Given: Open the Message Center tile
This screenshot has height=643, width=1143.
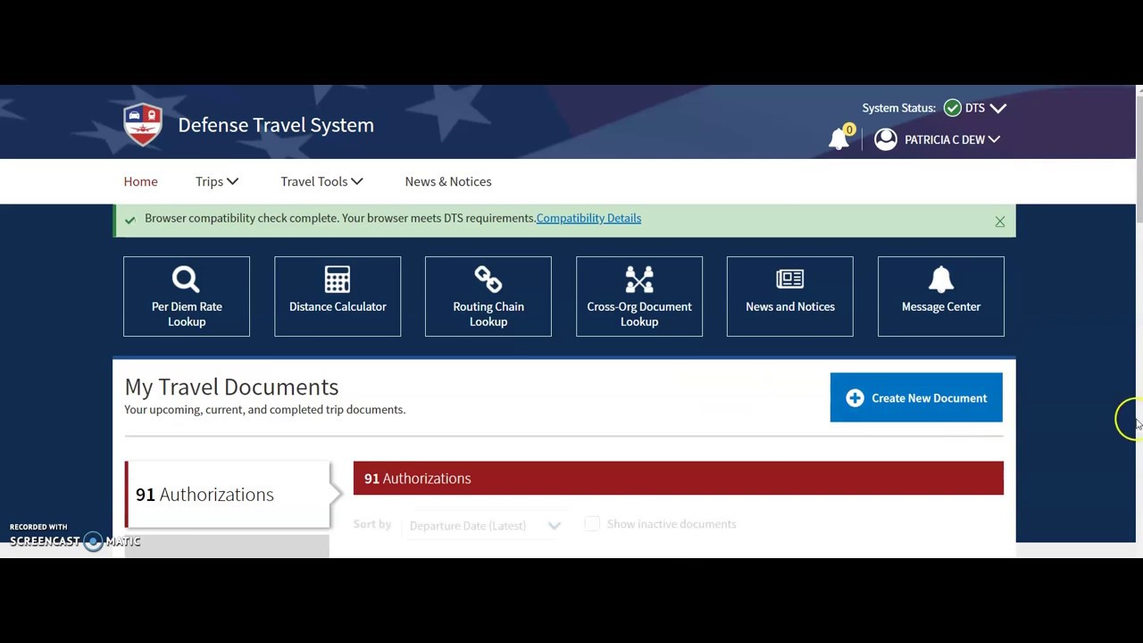Looking at the screenshot, I should [941, 296].
